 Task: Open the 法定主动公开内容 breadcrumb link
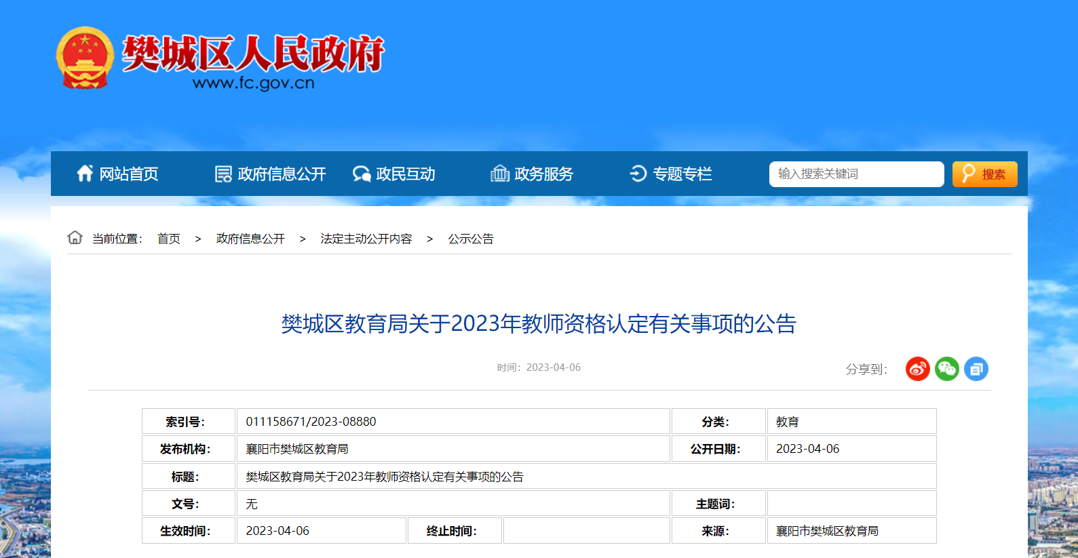point(366,239)
